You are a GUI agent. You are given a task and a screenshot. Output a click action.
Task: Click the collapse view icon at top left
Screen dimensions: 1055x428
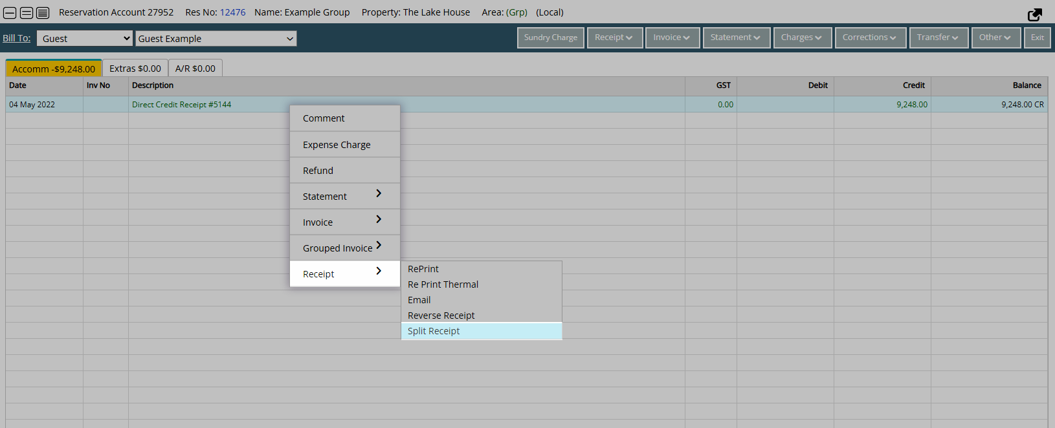pyautogui.click(x=10, y=12)
